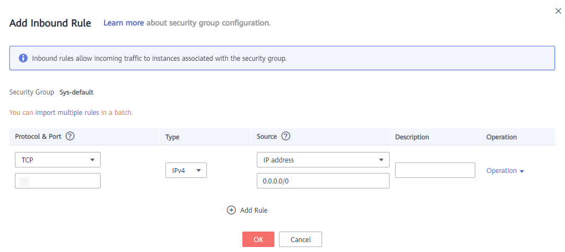565x252 pixels.
Task: Close the Add Inbound Rule dialog
Action: pyautogui.click(x=558, y=11)
